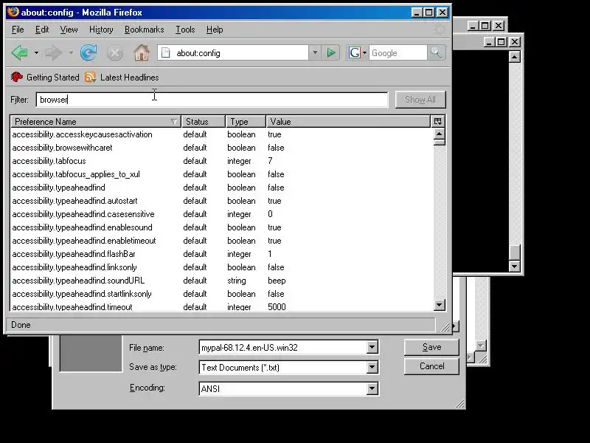Click the green Back arrow button
Viewport: 590px width, 443px height.
click(x=20, y=52)
